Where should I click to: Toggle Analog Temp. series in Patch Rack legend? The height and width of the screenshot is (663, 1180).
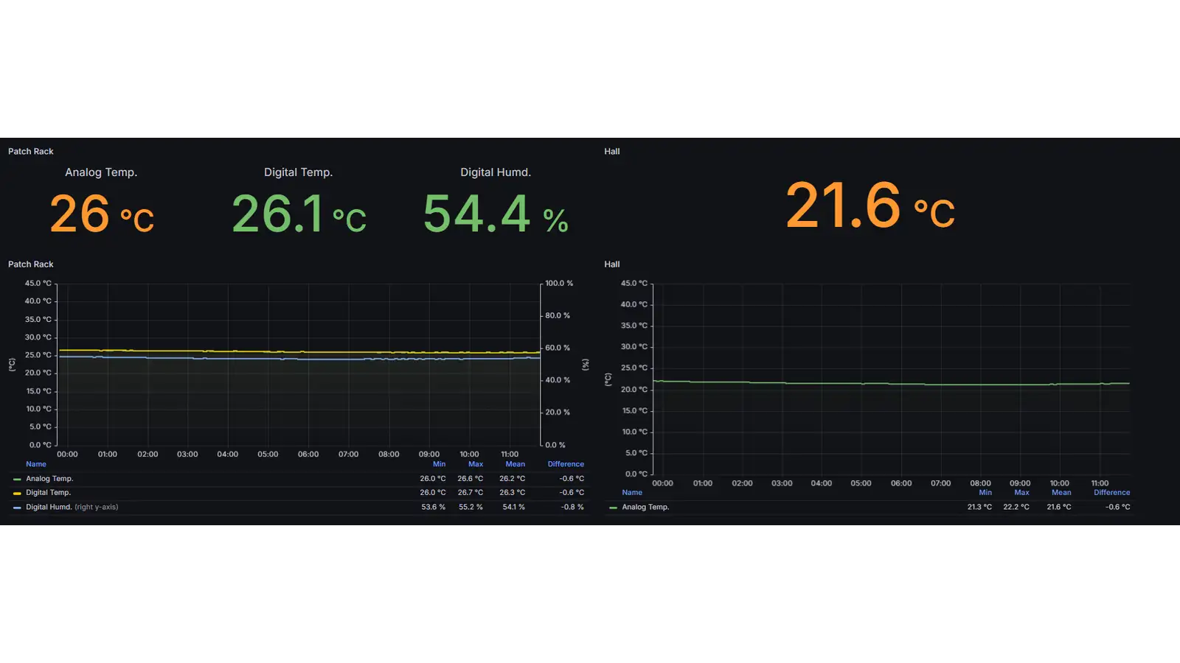pyautogui.click(x=49, y=479)
